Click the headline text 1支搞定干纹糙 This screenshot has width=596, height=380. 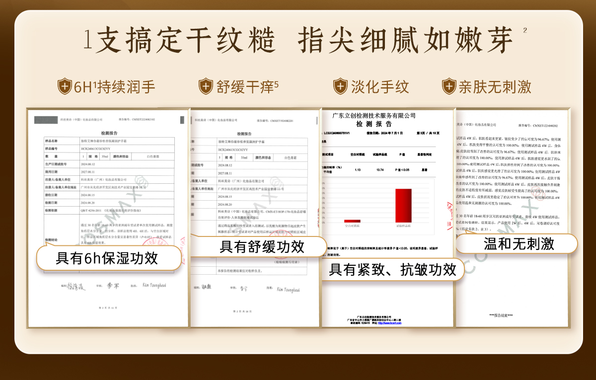pyautogui.click(x=180, y=41)
